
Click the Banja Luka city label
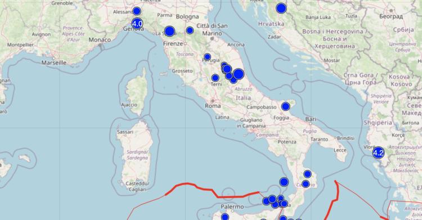[318, 17]
